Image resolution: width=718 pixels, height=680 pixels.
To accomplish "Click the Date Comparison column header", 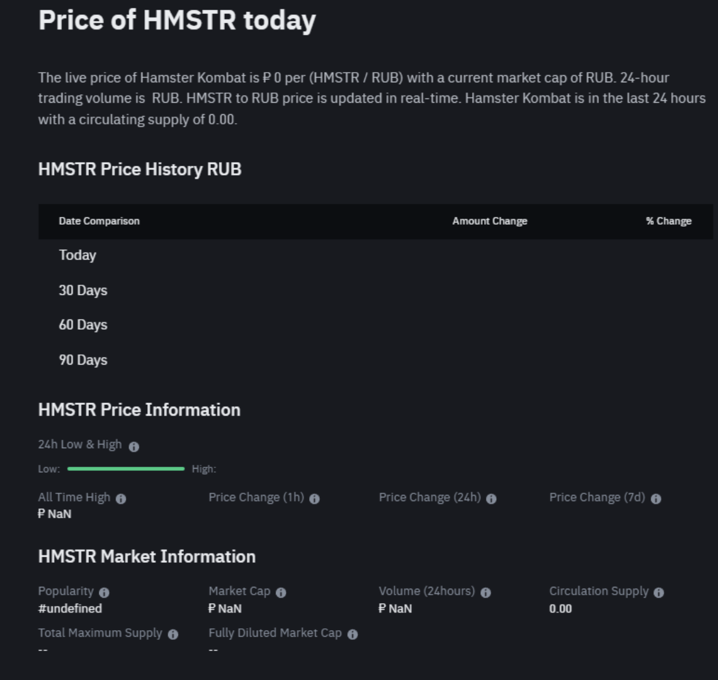I will [x=99, y=221].
